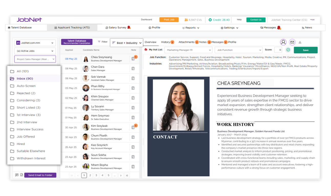This screenshot has width=331, height=196.
Task: Expand the Marketing Manager-111 hot list dropdown
Action: tap(188, 50)
